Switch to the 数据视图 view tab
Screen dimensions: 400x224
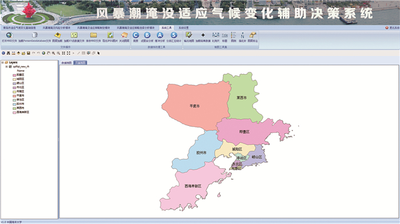[67, 63]
